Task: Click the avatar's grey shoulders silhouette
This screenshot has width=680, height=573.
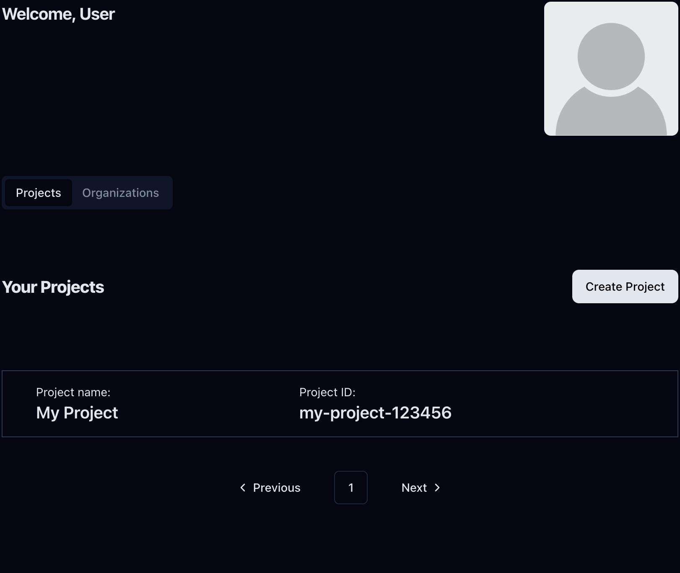Action: pos(611,115)
